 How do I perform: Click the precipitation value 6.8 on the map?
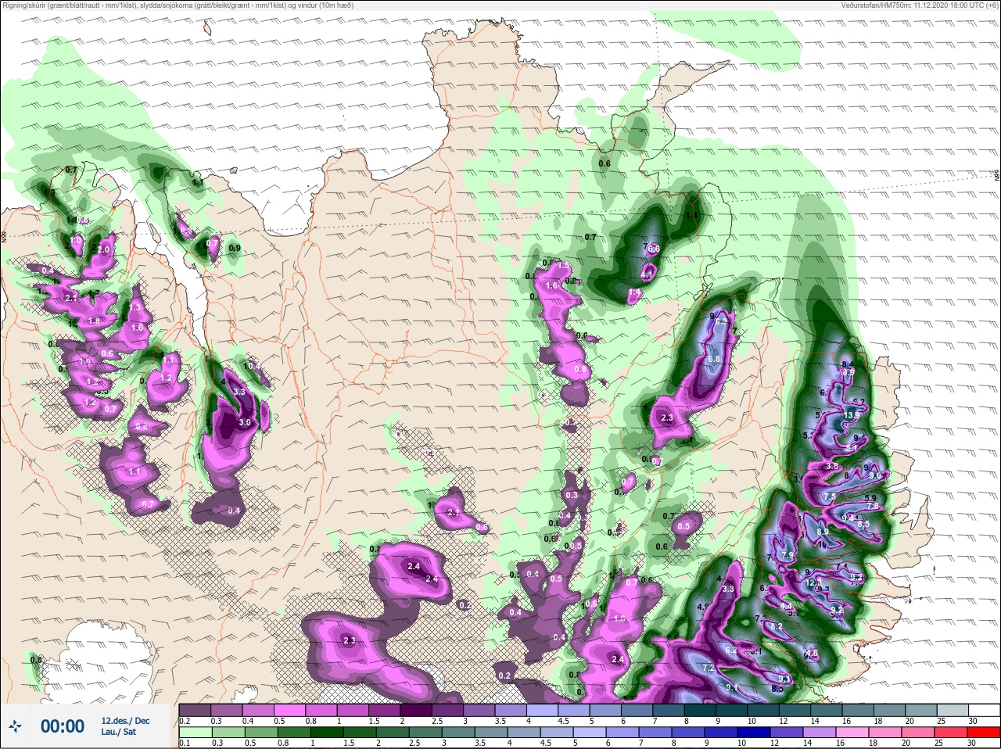713,359
